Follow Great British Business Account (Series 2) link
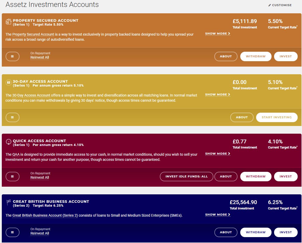The height and width of the screenshot is (243, 302). pos(45,215)
